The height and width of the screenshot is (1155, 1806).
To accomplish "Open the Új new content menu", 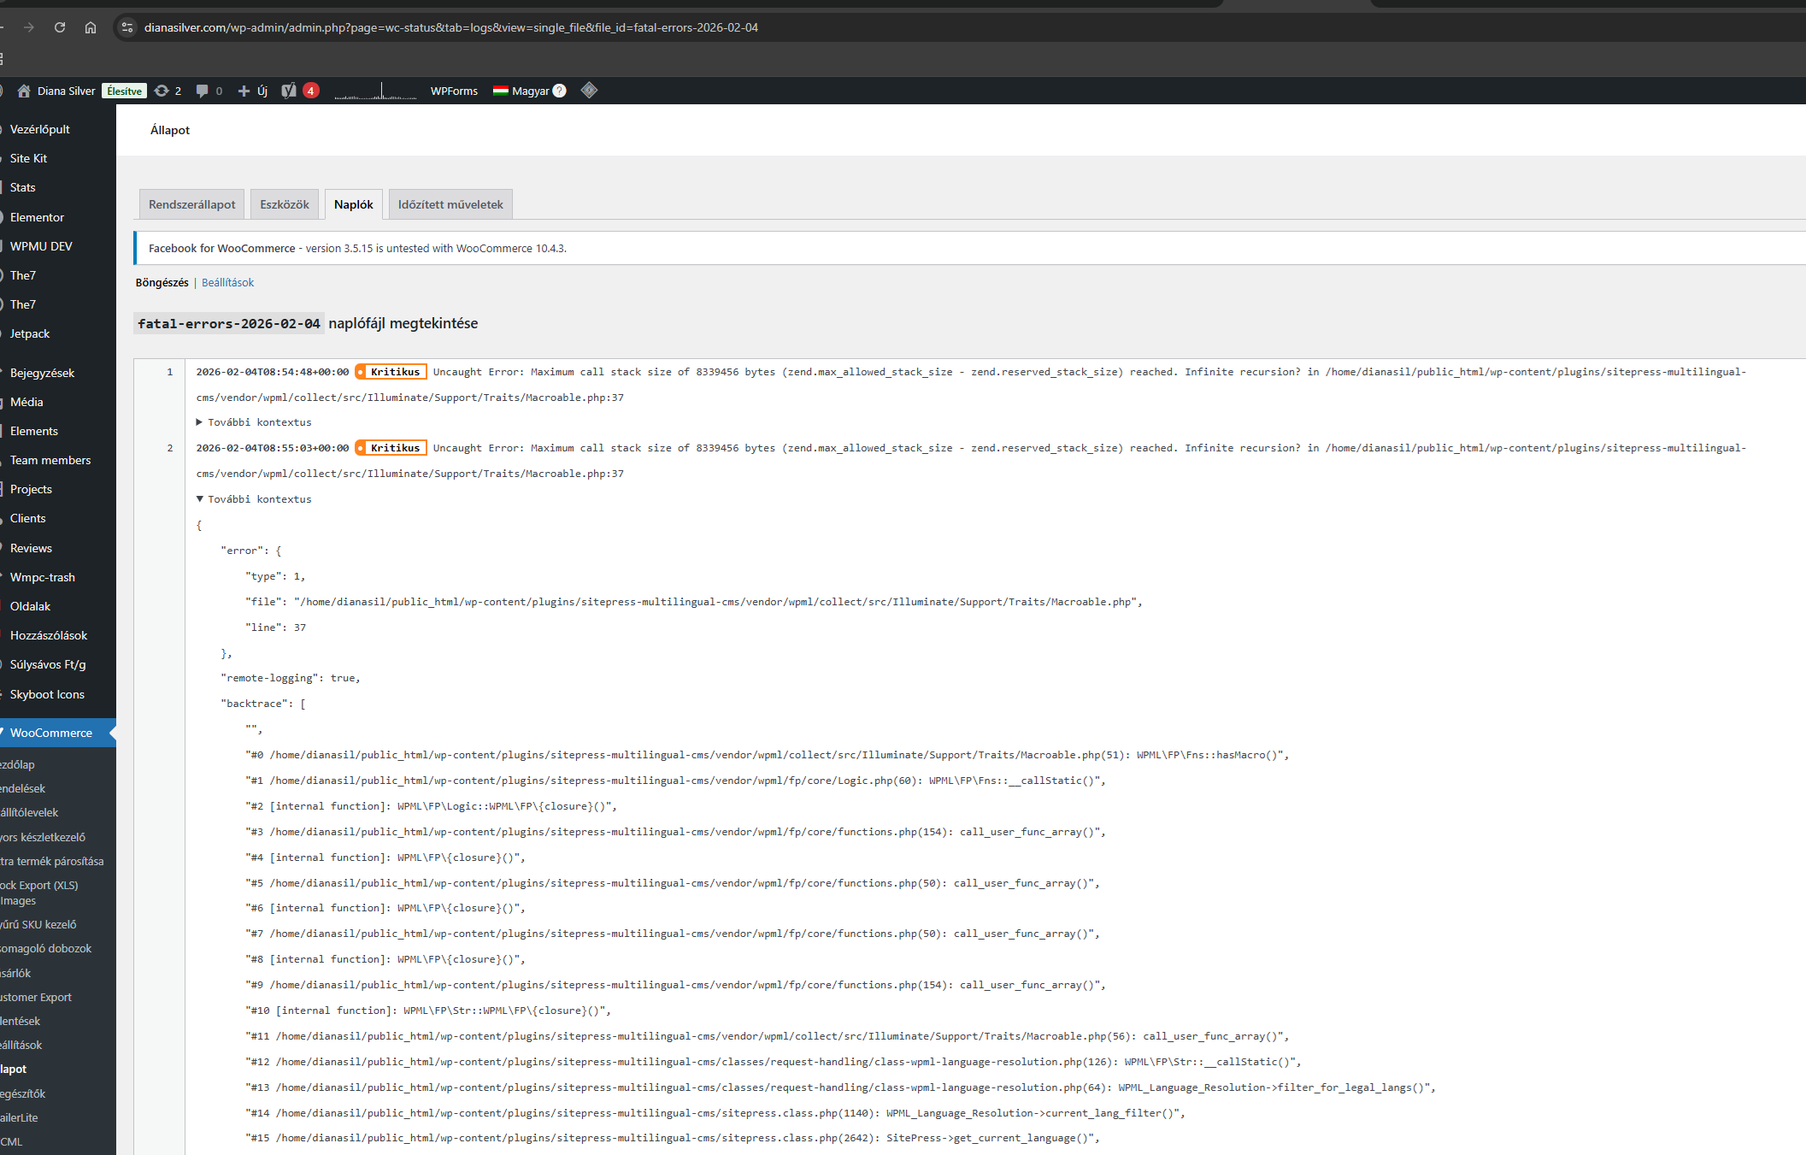I will click(x=254, y=91).
